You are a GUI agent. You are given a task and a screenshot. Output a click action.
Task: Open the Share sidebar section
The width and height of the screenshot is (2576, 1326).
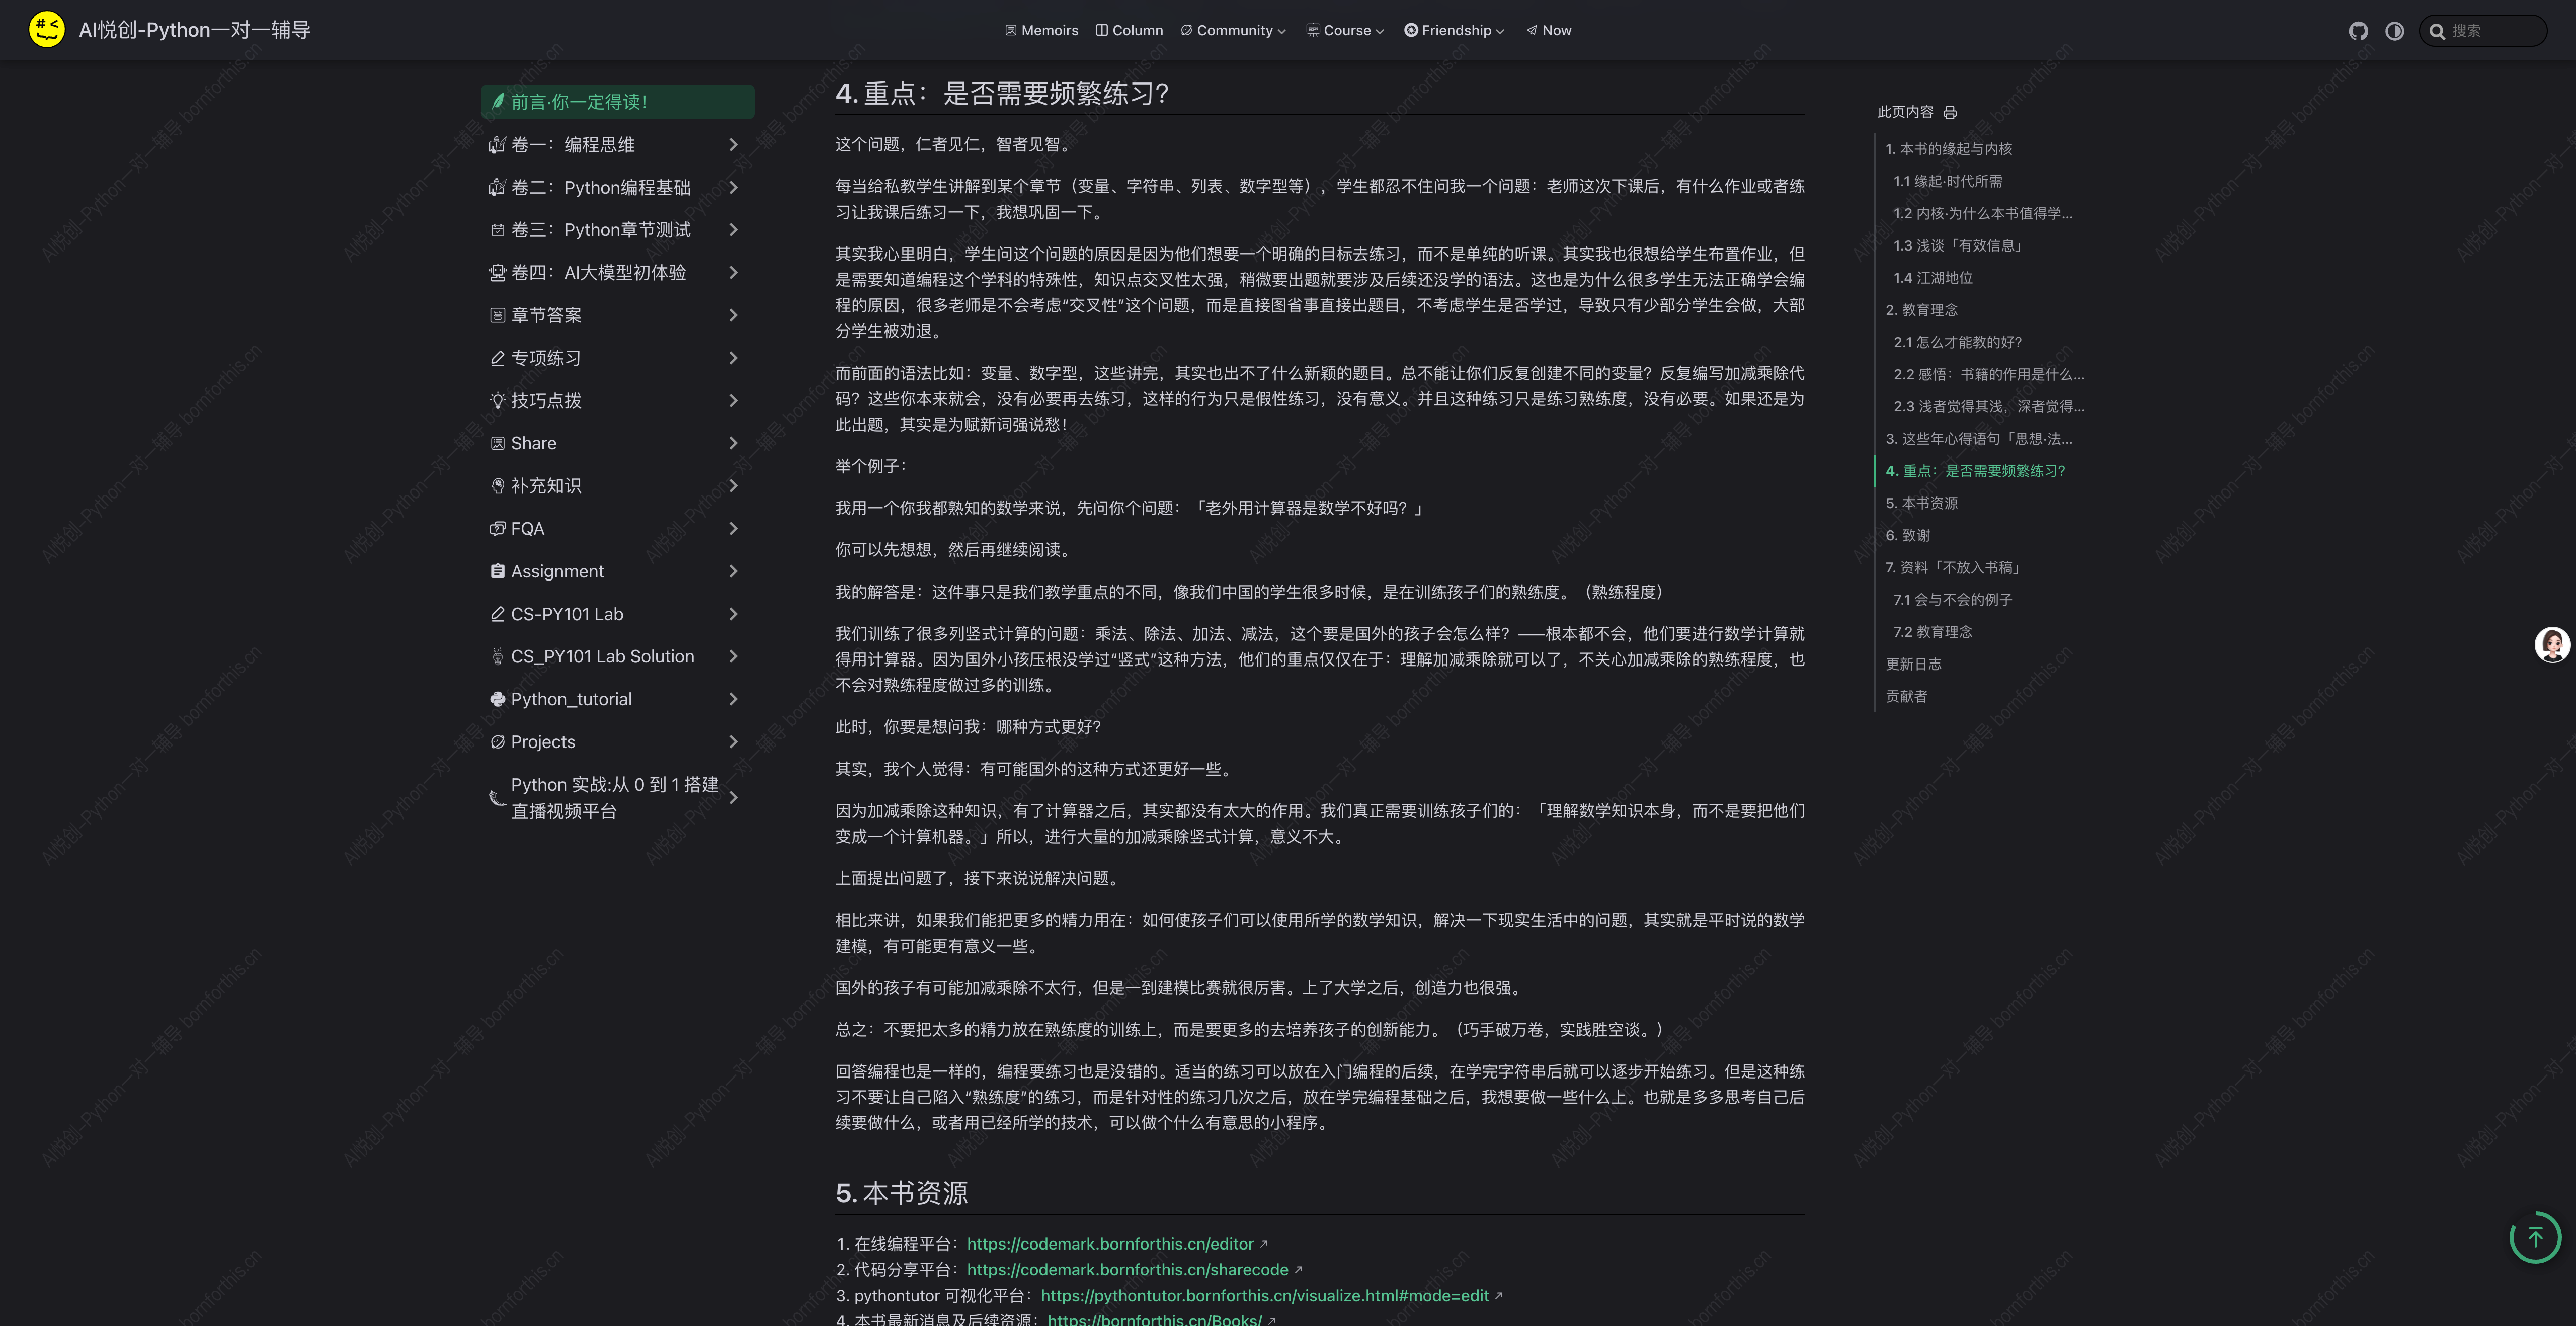pyautogui.click(x=617, y=443)
